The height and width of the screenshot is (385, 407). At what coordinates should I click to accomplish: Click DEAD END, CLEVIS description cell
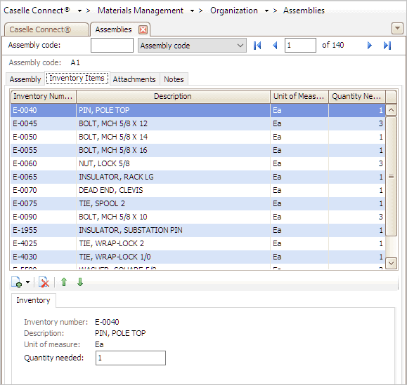(173, 190)
